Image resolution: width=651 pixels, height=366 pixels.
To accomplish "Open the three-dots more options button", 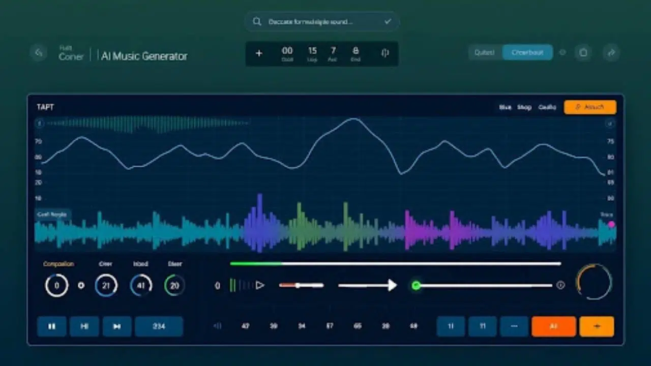I will click(514, 326).
